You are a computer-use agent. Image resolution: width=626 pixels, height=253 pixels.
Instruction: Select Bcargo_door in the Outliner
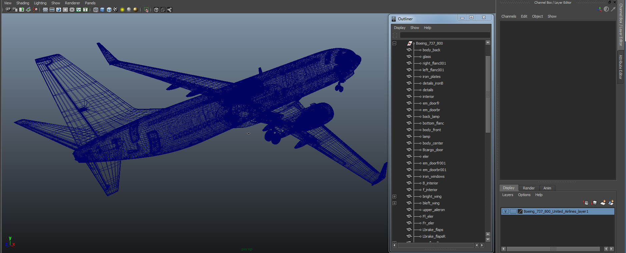[433, 150]
